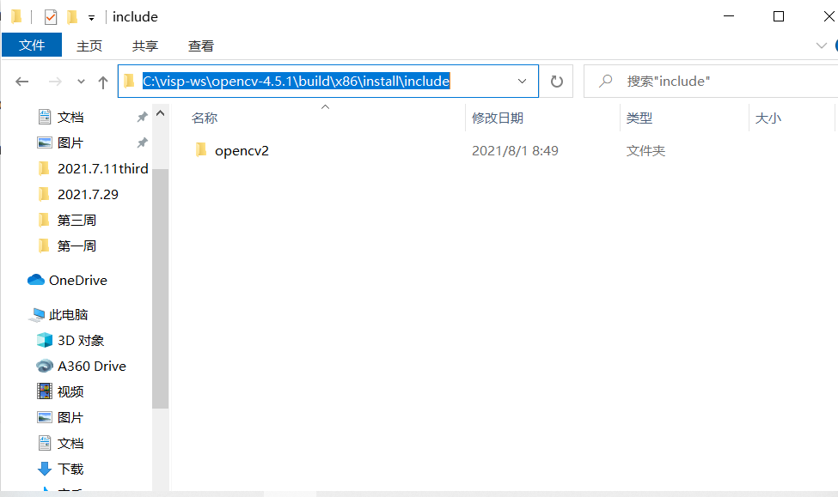Open the 文件 menu tab
This screenshot has width=838, height=497.
[x=32, y=45]
